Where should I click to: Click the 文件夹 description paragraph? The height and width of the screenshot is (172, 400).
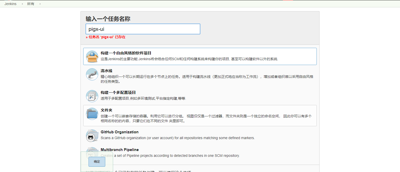tap(206, 118)
